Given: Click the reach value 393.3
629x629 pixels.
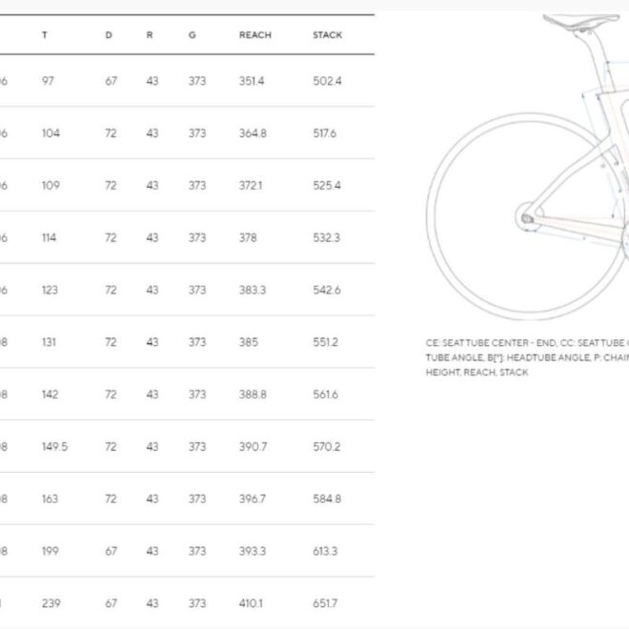Looking at the screenshot, I should pyautogui.click(x=253, y=551).
